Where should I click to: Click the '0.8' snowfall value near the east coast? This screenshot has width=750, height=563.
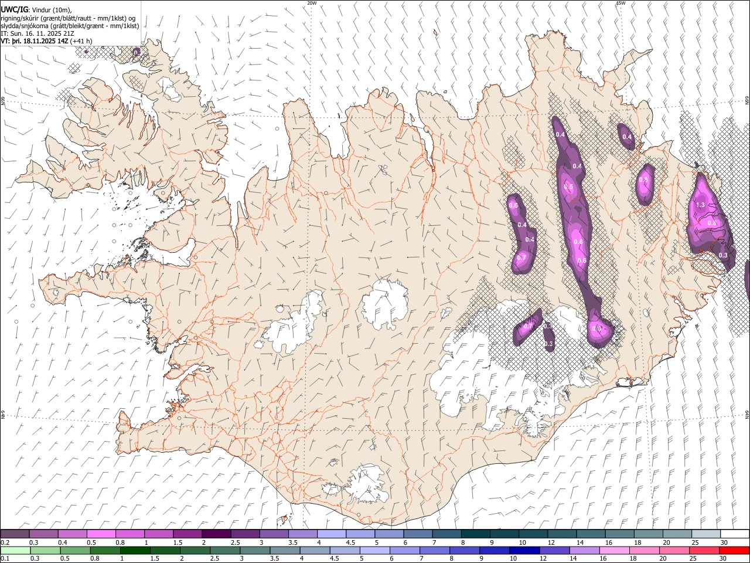712,223
